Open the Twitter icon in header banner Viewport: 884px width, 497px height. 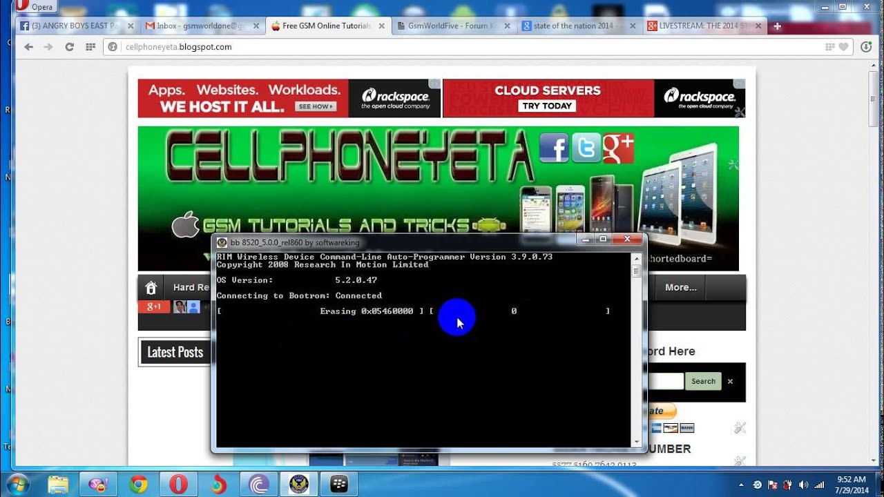click(586, 148)
